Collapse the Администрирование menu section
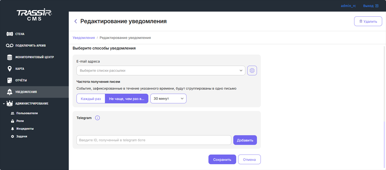Image resolution: width=386 pixels, height=170 pixels. pos(4,104)
